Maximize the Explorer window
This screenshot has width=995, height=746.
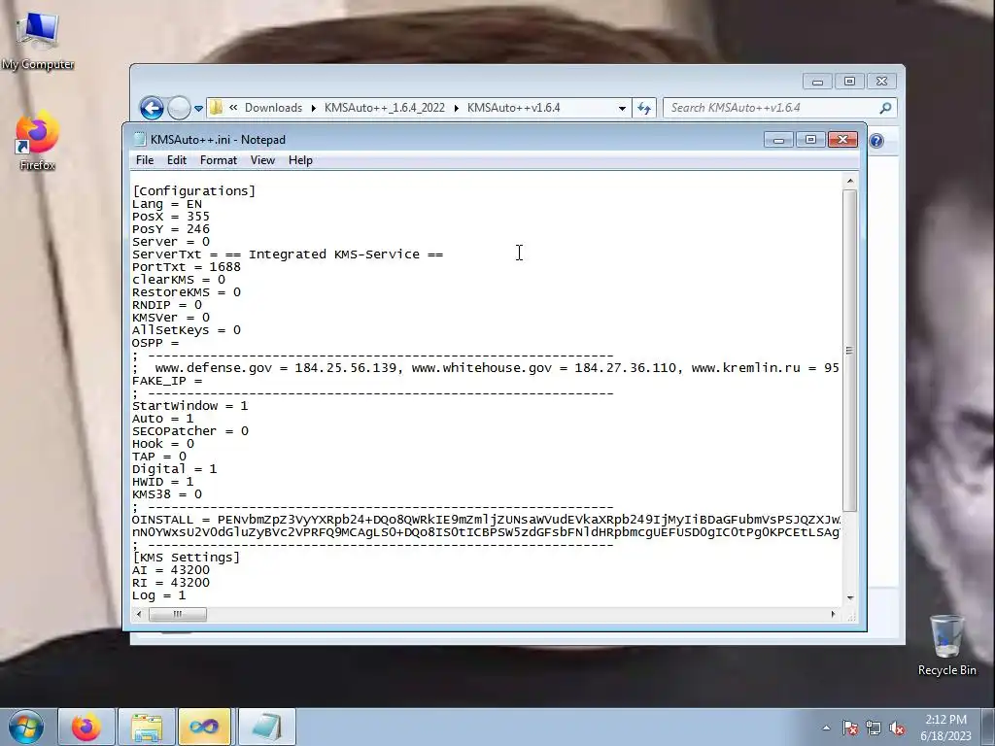[x=849, y=82]
